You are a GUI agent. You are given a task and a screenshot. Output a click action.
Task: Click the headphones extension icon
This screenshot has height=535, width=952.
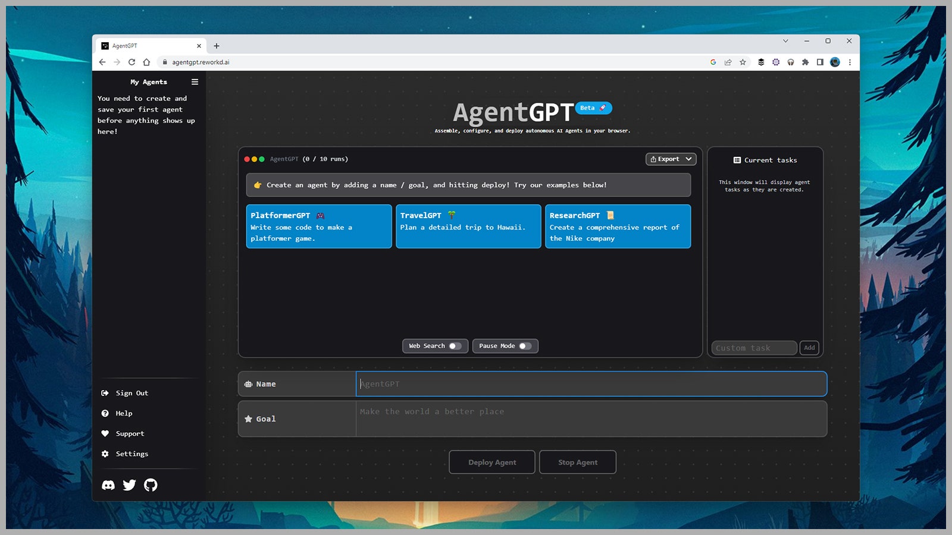(791, 62)
